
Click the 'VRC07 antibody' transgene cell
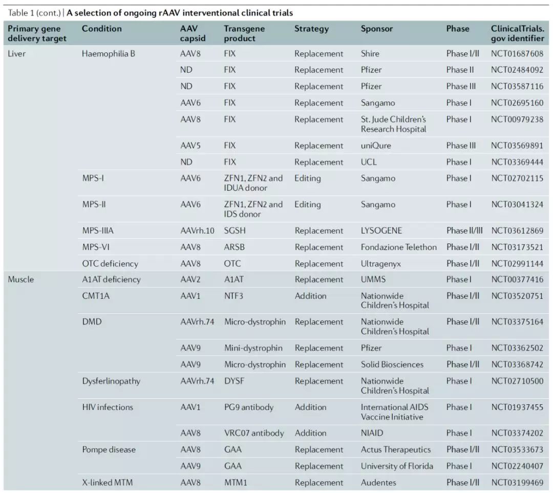(253, 433)
